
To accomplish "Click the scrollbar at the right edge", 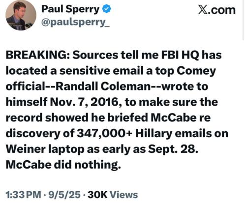I will click(x=243, y=20).
